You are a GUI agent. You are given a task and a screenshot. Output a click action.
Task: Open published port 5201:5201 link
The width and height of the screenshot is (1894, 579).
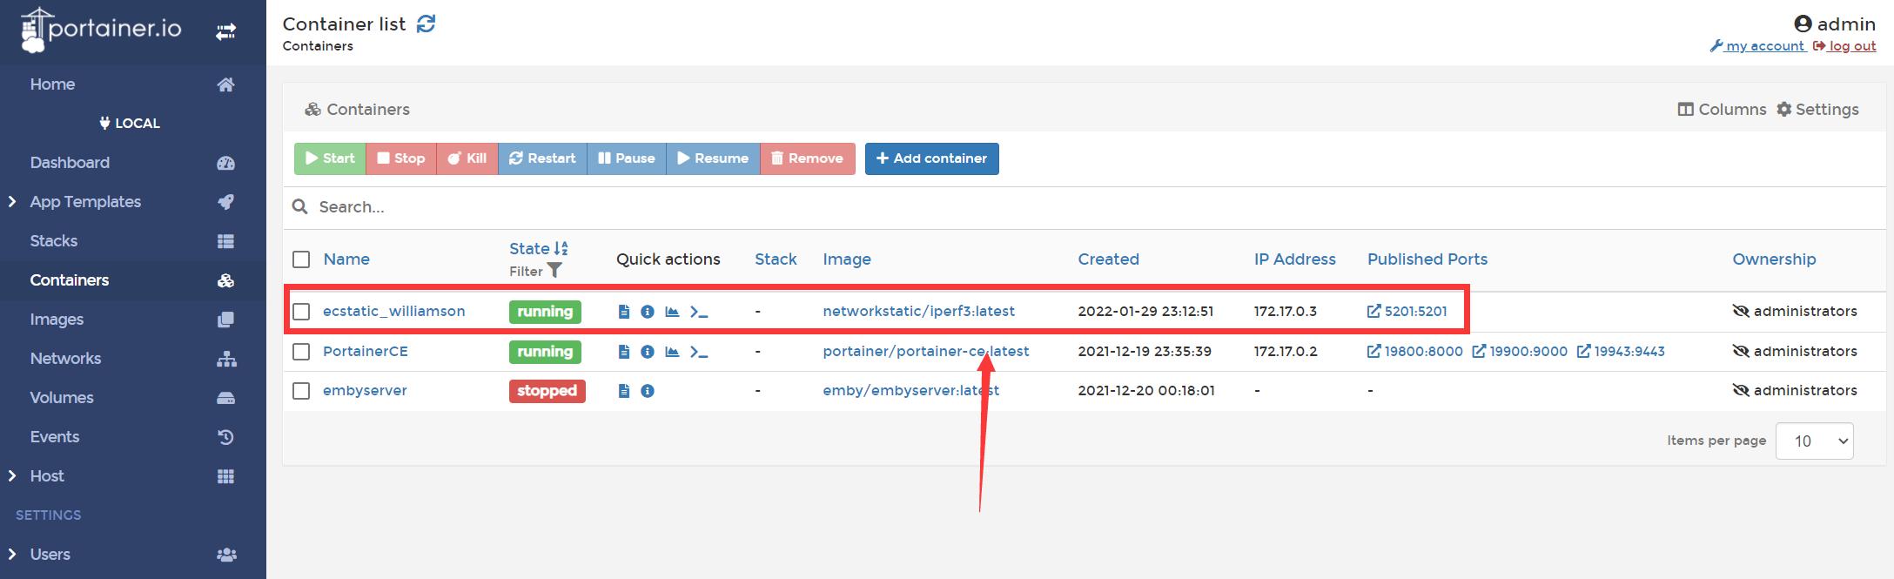tap(1407, 312)
